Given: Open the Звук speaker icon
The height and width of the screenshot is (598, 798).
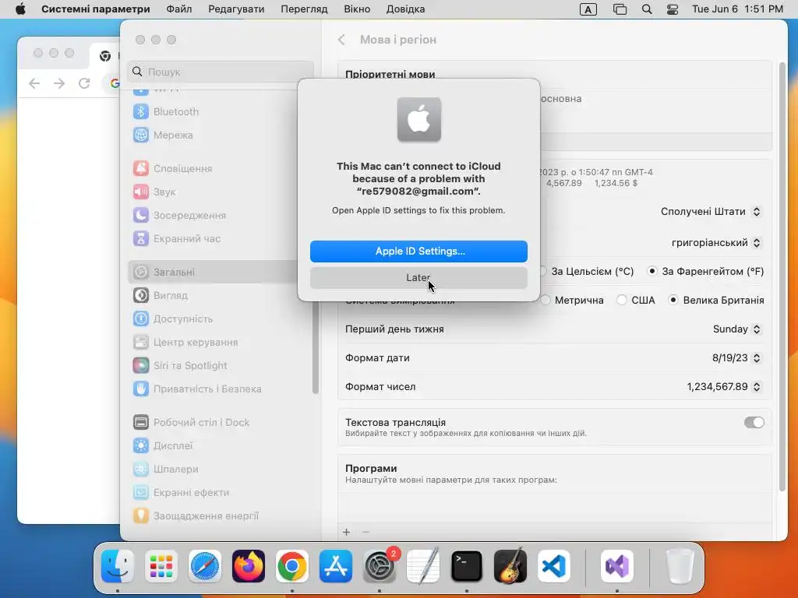Looking at the screenshot, I should 140,192.
